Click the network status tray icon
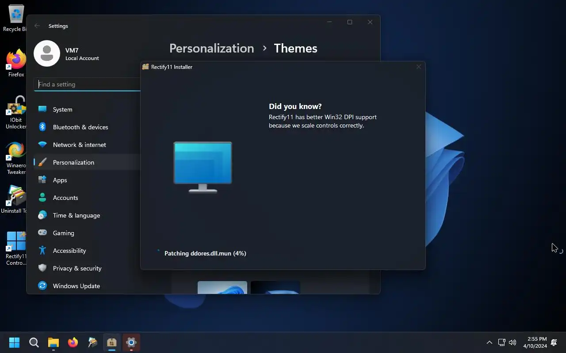The width and height of the screenshot is (566, 353). 501,342
